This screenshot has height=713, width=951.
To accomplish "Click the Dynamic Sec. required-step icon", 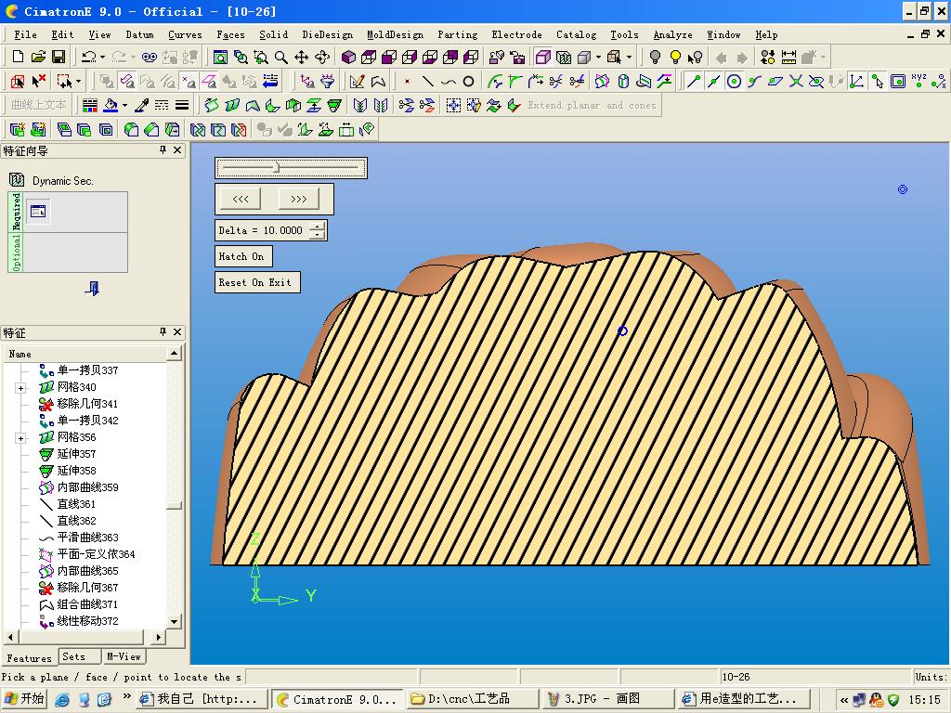I will (38, 212).
